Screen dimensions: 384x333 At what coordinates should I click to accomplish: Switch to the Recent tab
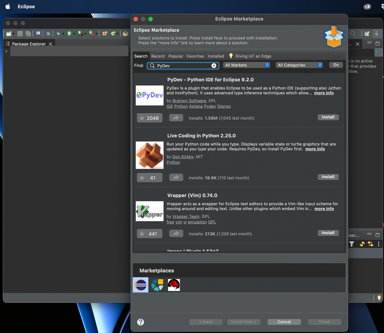[158, 56]
